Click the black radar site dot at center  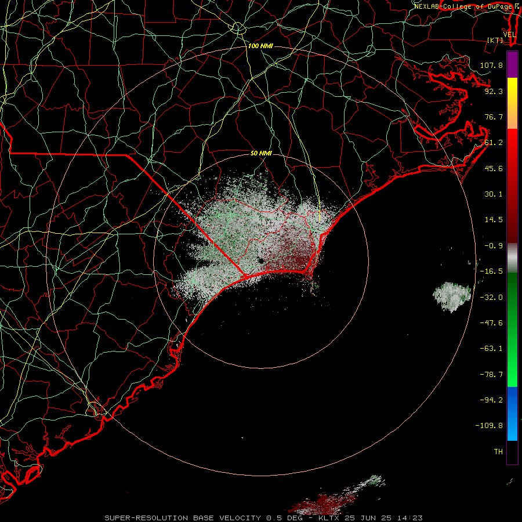[260, 261]
